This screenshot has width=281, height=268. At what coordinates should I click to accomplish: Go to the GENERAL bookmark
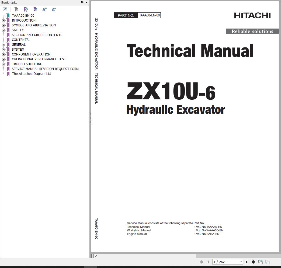[x=19, y=45]
